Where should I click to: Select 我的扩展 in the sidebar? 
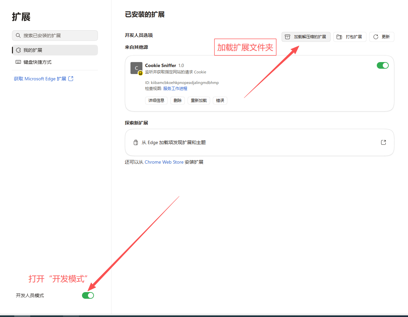pos(55,50)
